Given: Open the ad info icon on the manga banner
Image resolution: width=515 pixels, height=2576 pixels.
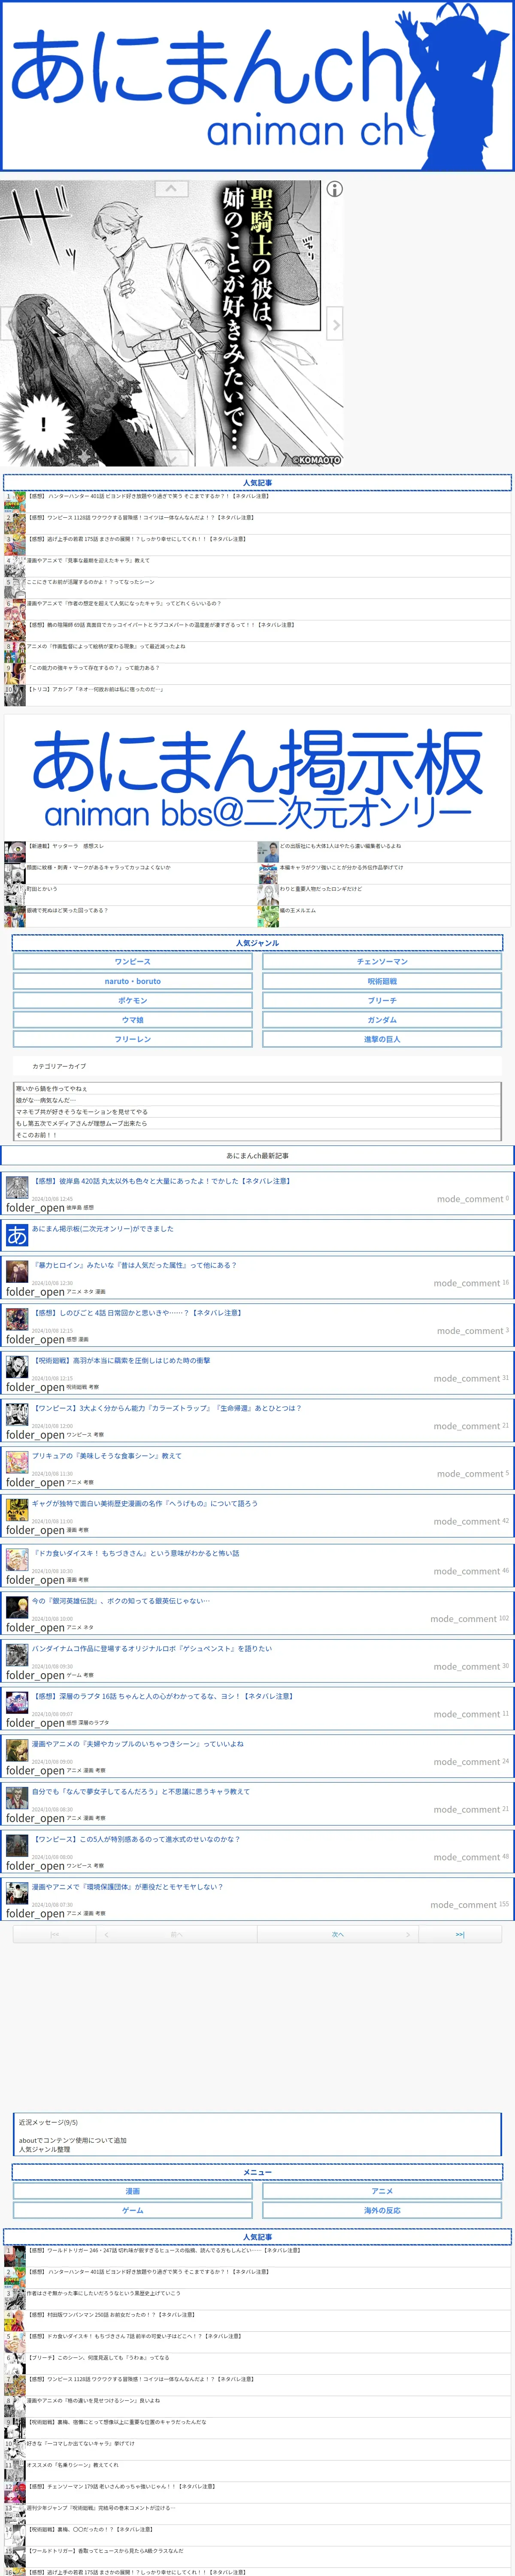Looking at the screenshot, I should point(335,188).
